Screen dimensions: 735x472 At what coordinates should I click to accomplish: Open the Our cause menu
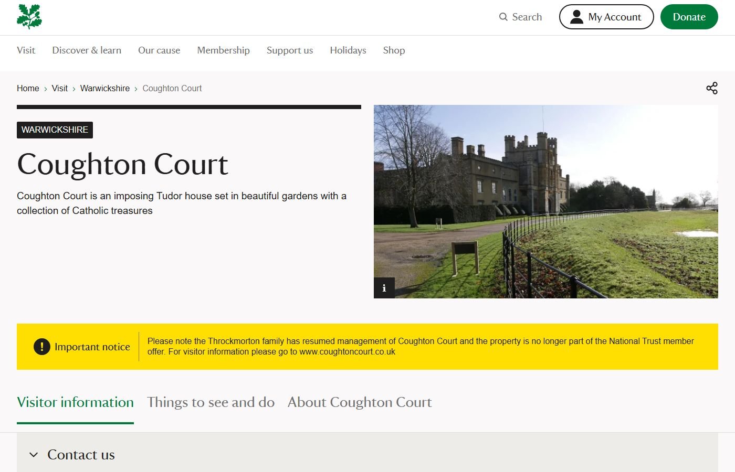pos(159,50)
